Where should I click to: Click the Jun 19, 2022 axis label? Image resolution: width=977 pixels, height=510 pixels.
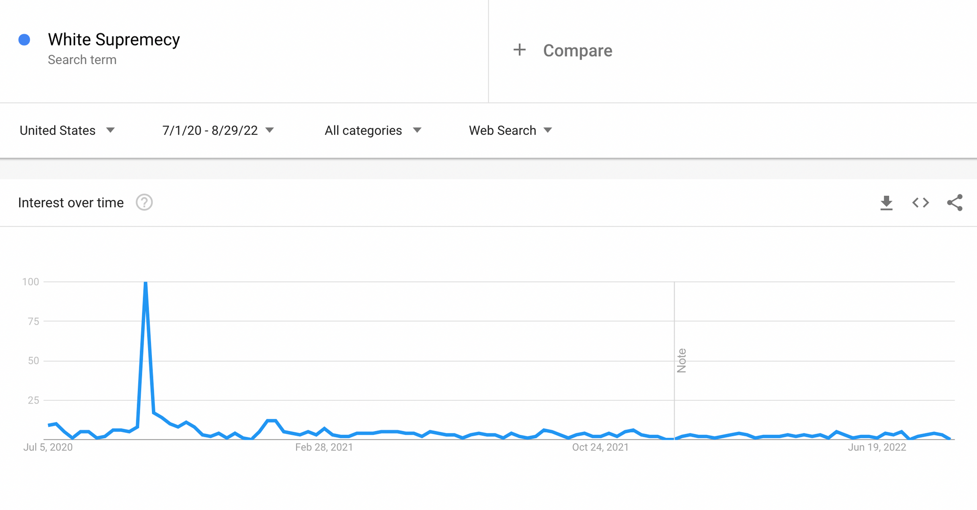877,447
